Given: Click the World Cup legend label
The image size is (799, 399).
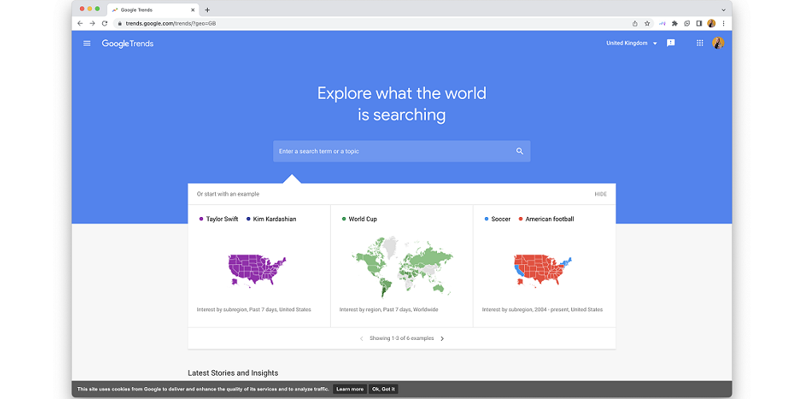Looking at the screenshot, I should pyautogui.click(x=363, y=219).
